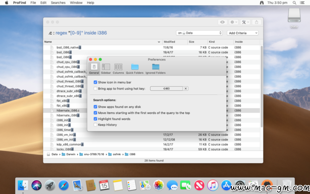The height and width of the screenshot is (194, 310).
Task: Enable the Keep History checkbox
Action: pos(95,125)
